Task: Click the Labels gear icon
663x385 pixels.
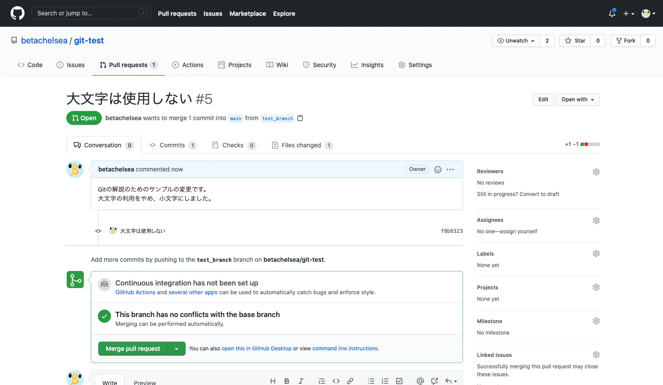Action: coord(596,253)
